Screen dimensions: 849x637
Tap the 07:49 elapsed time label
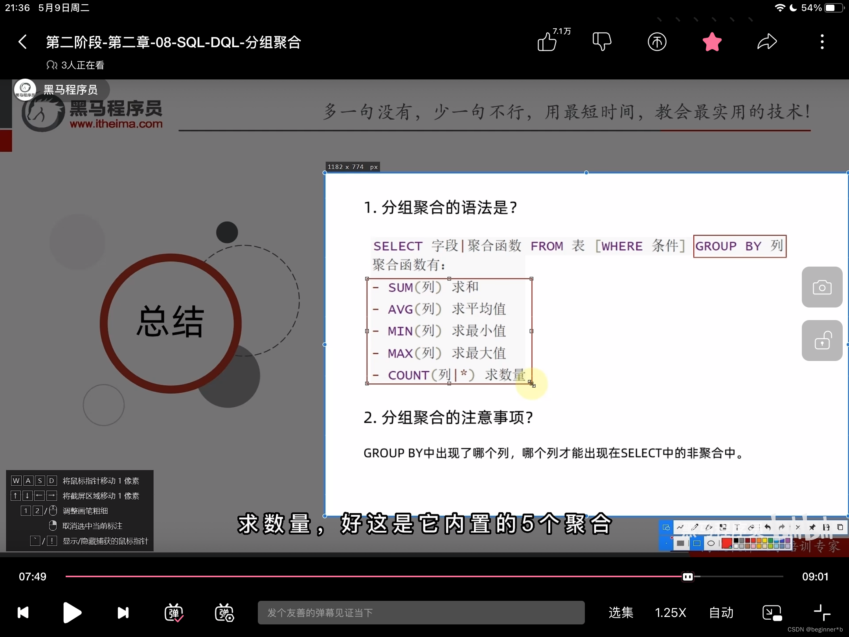click(33, 576)
